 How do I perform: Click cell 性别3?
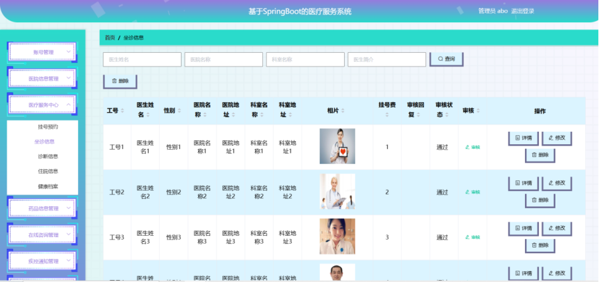coord(174,237)
